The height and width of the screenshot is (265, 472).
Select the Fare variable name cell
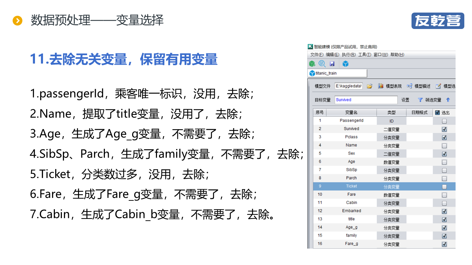[351, 194]
